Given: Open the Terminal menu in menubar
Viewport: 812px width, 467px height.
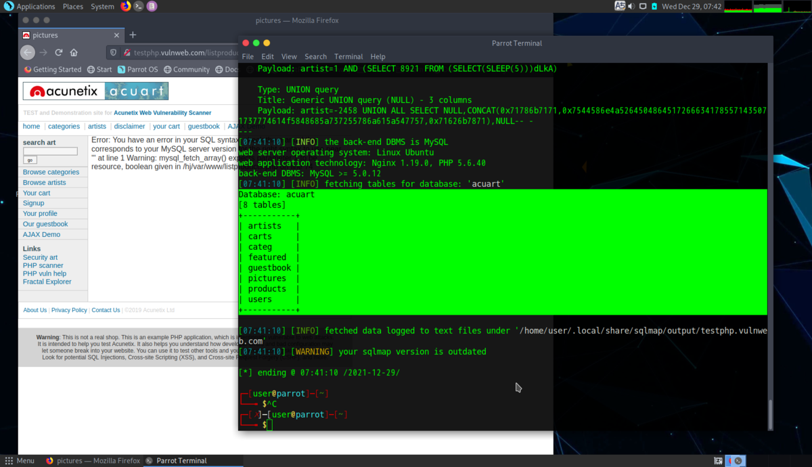Looking at the screenshot, I should (348, 57).
